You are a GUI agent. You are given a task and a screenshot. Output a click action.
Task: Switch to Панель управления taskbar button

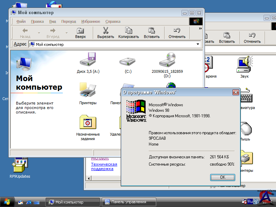(x=129, y=202)
